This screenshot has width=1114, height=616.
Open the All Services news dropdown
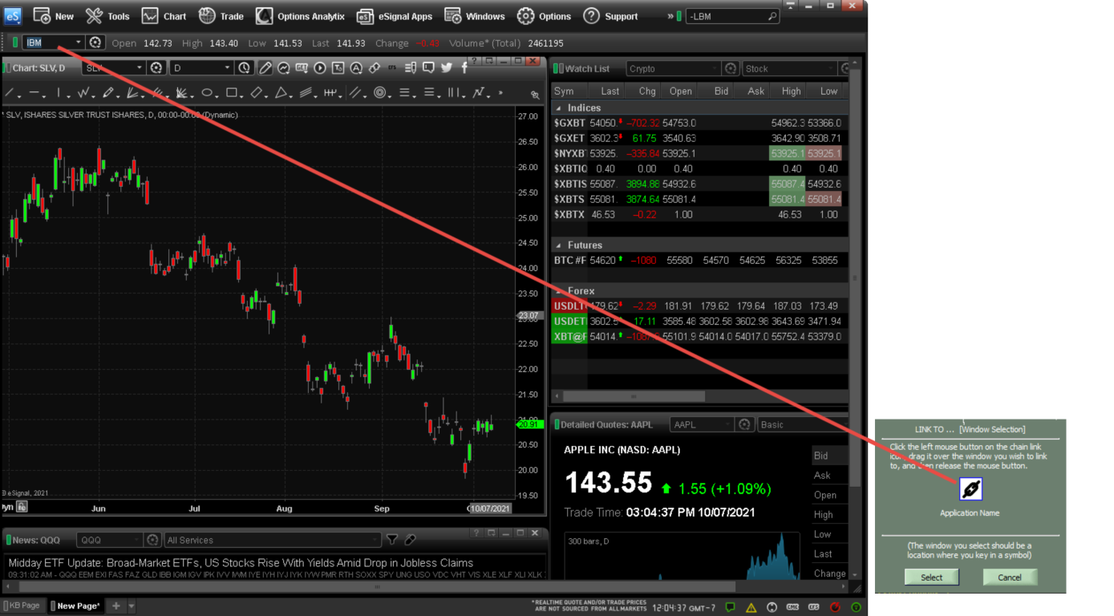point(273,540)
